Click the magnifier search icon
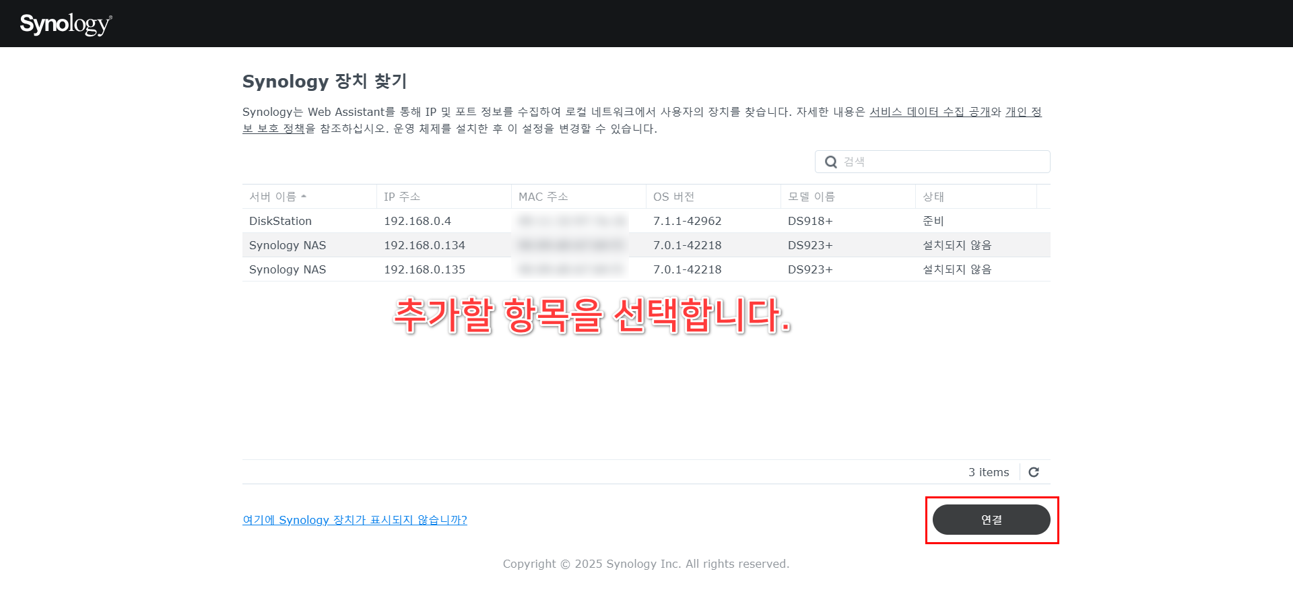This screenshot has height=592, width=1293. pos(831,162)
